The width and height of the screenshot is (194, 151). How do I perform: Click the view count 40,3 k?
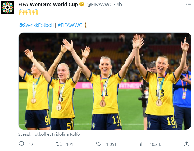155,145
